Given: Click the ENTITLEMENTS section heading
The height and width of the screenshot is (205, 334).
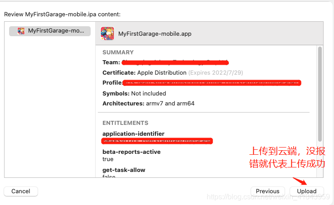Looking at the screenshot, I should (125, 123).
